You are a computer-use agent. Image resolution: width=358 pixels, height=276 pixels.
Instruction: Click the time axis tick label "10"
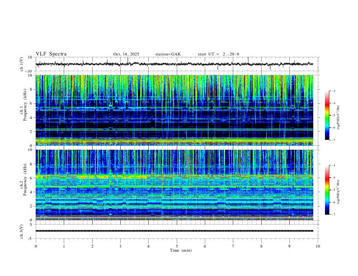click(318, 246)
